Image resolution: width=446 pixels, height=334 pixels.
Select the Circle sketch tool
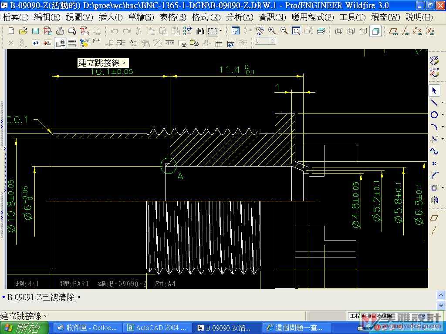434,115
